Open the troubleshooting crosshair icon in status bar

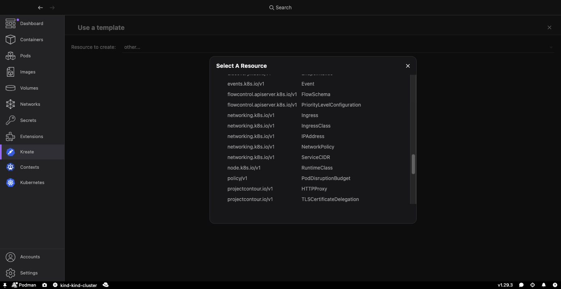point(533,285)
